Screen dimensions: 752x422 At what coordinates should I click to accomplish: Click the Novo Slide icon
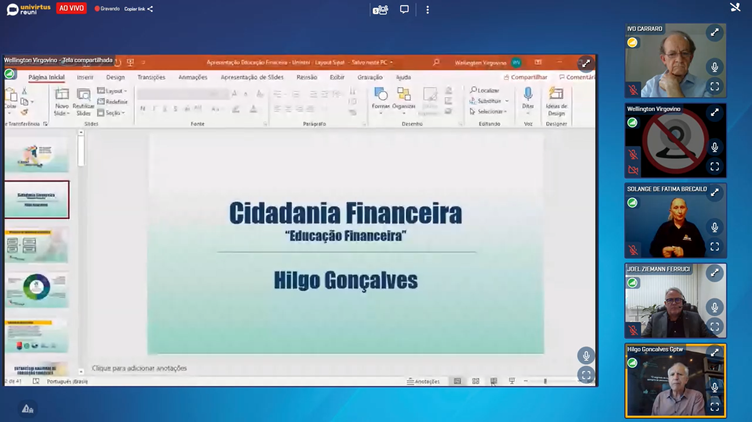[62, 95]
